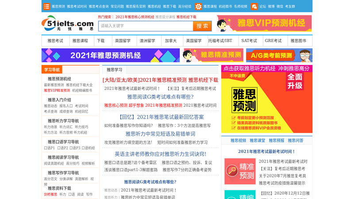Image resolution: width=354 pixels, height=199 pixels.
Task: Click hot search 2021年雅思核心预测机经
Action: [x=135, y=17]
